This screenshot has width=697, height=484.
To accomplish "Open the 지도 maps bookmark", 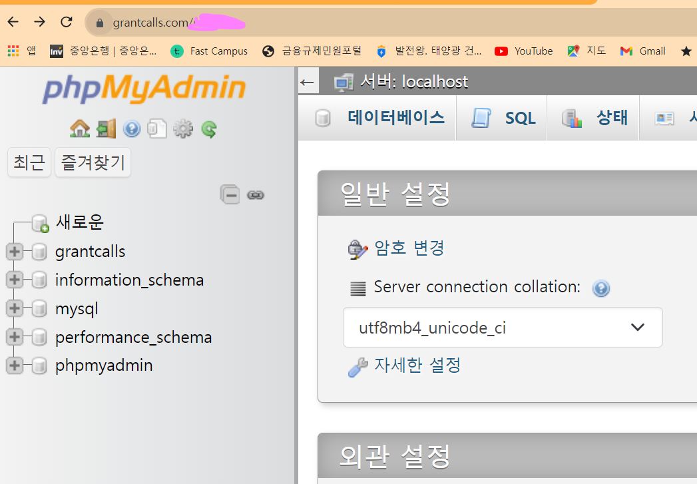I will [586, 51].
